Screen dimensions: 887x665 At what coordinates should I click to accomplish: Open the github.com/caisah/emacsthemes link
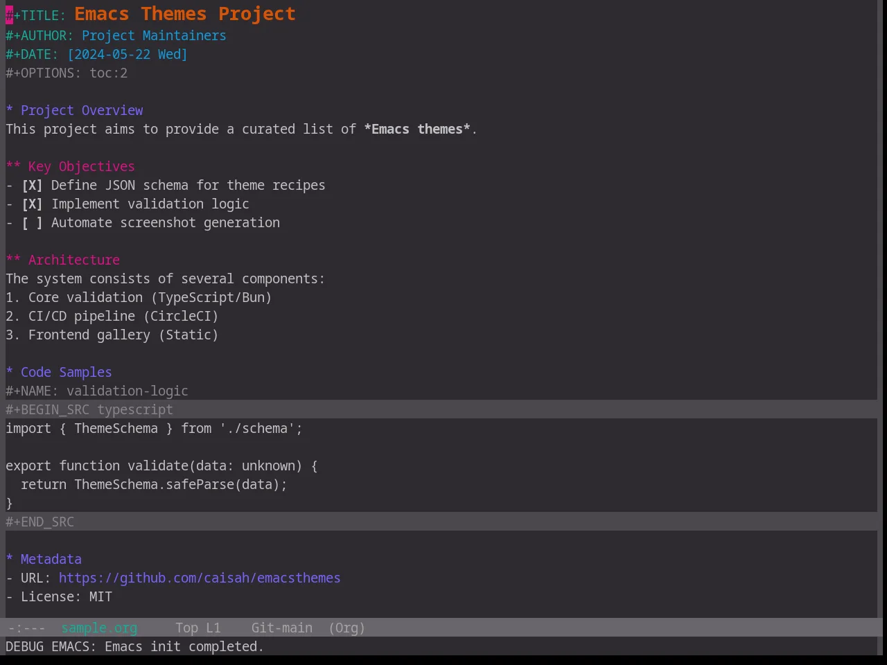200,578
